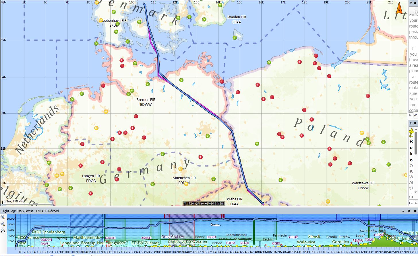Close the Flight Log panel

415,211
